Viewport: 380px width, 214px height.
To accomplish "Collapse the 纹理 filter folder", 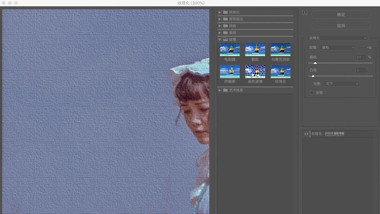I will click(x=220, y=39).
